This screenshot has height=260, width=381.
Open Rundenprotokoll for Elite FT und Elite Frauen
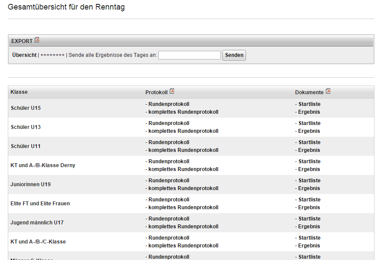169,200
